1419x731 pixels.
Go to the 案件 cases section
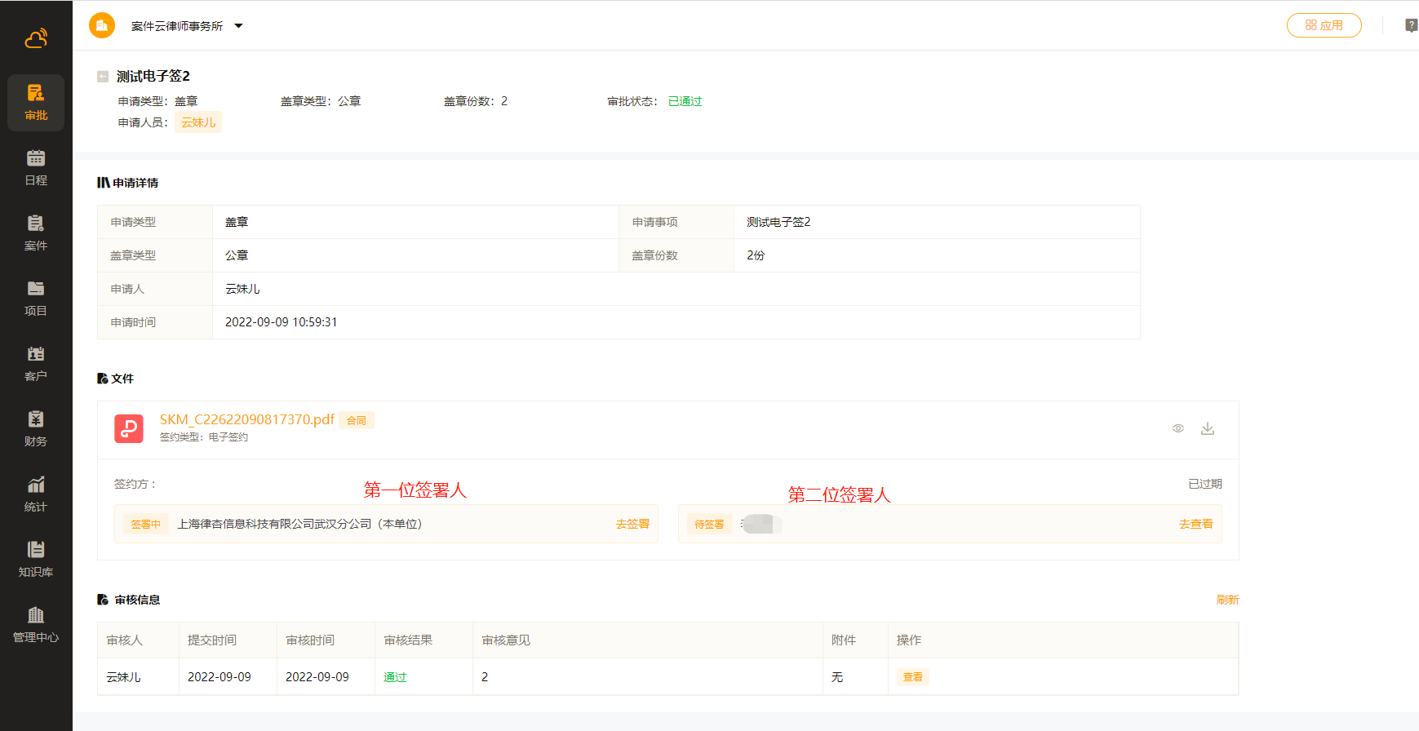tap(36, 233)
